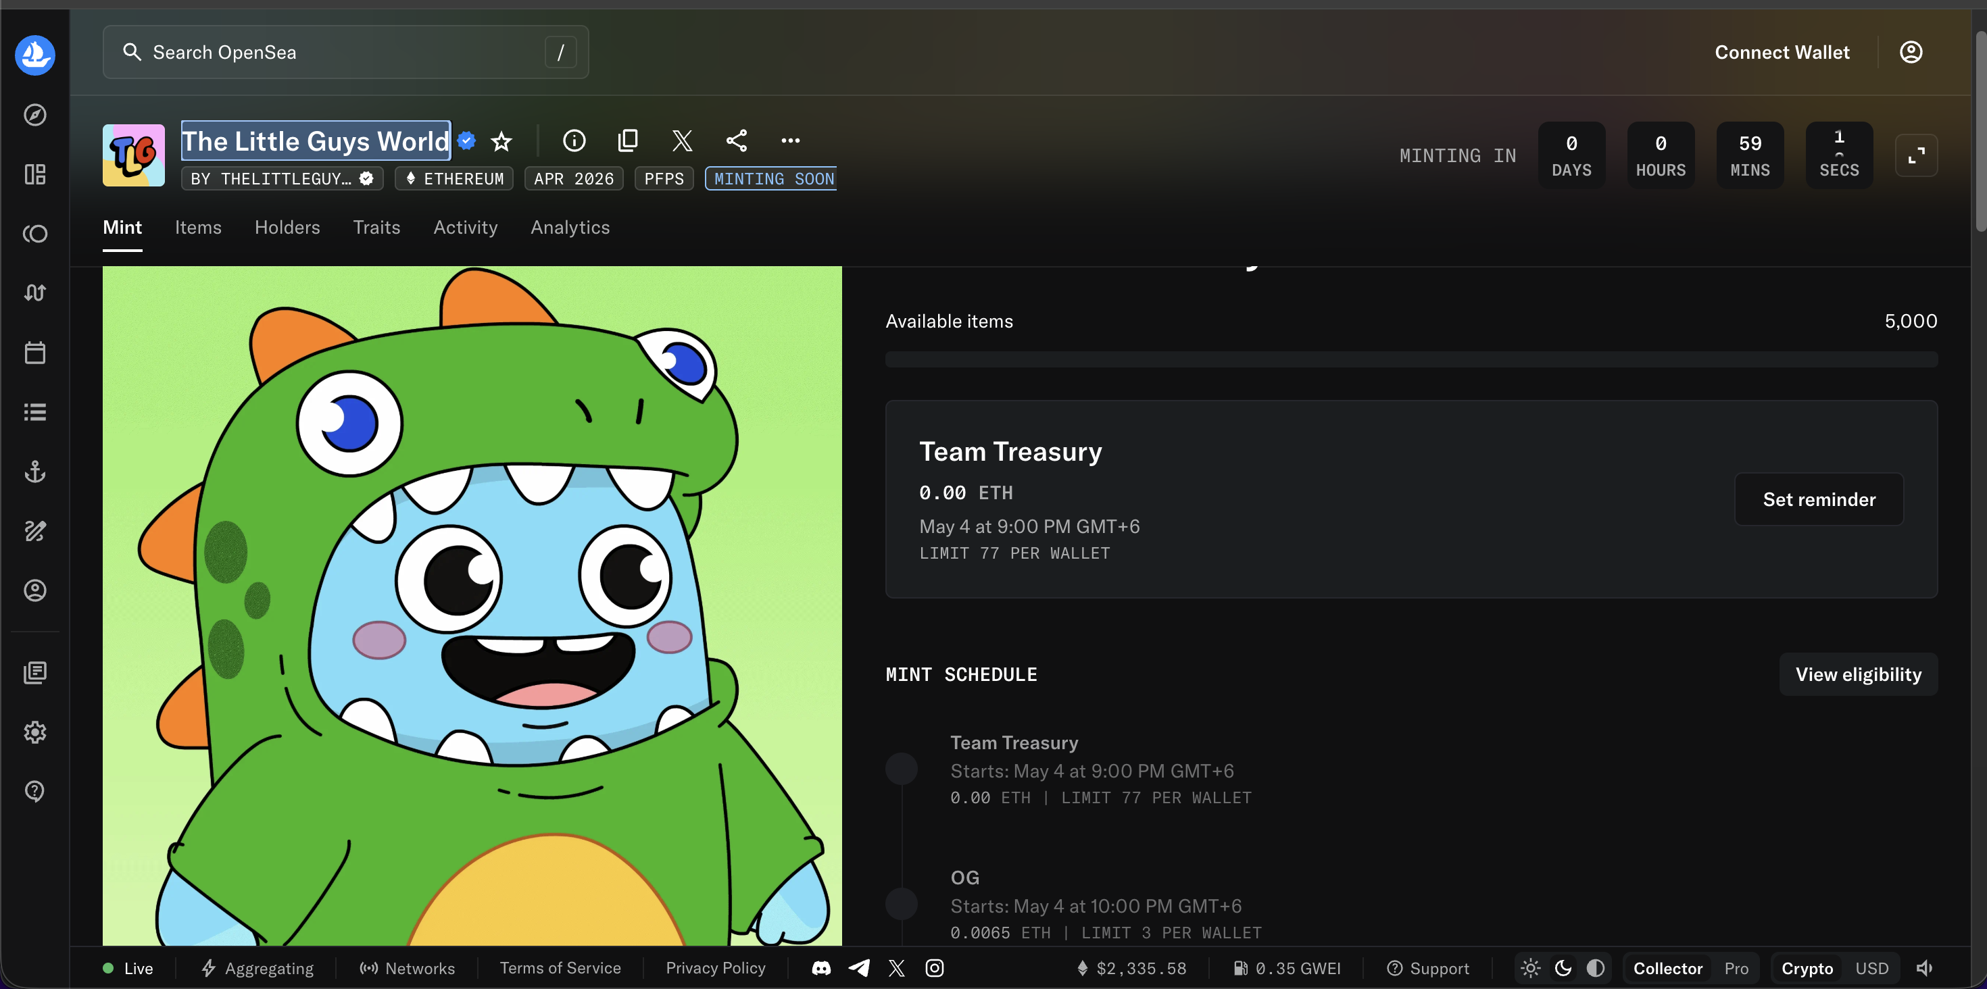This screenshot has height=989, width=1987.
Task: Click the PFPS category tag
Action: (664, 179)
